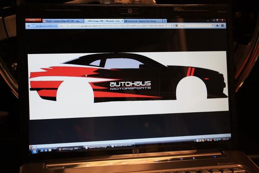Image resolution: width=259 pixels, height=173 pixels.
Task: Open the bookmarks menu toolbar icon
Action: coord(223,26)
